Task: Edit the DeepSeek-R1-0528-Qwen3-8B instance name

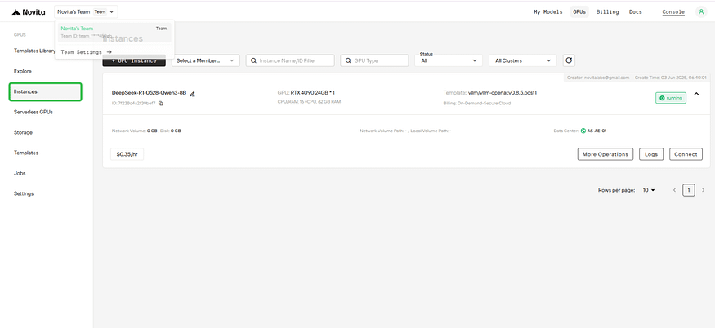Action: [x=192, y=94]
